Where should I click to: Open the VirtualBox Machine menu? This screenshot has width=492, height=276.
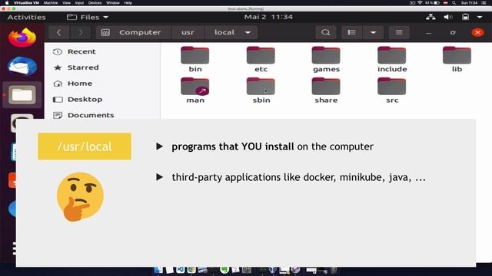(51, 3)
